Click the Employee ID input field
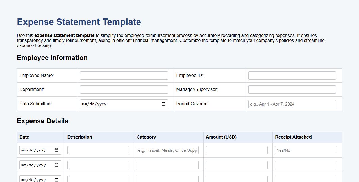 pos(292,75)
